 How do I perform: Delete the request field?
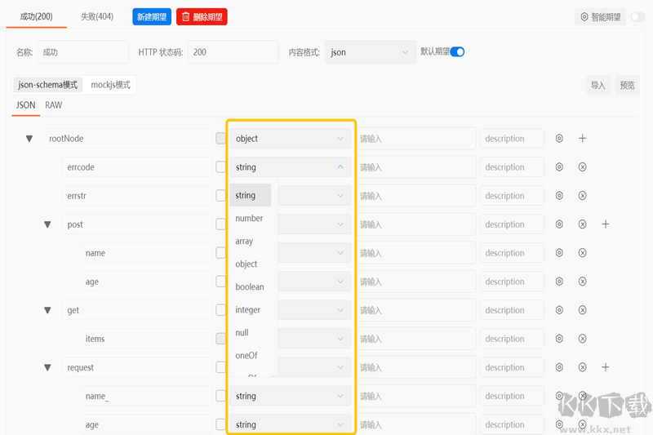pos(582,367)
